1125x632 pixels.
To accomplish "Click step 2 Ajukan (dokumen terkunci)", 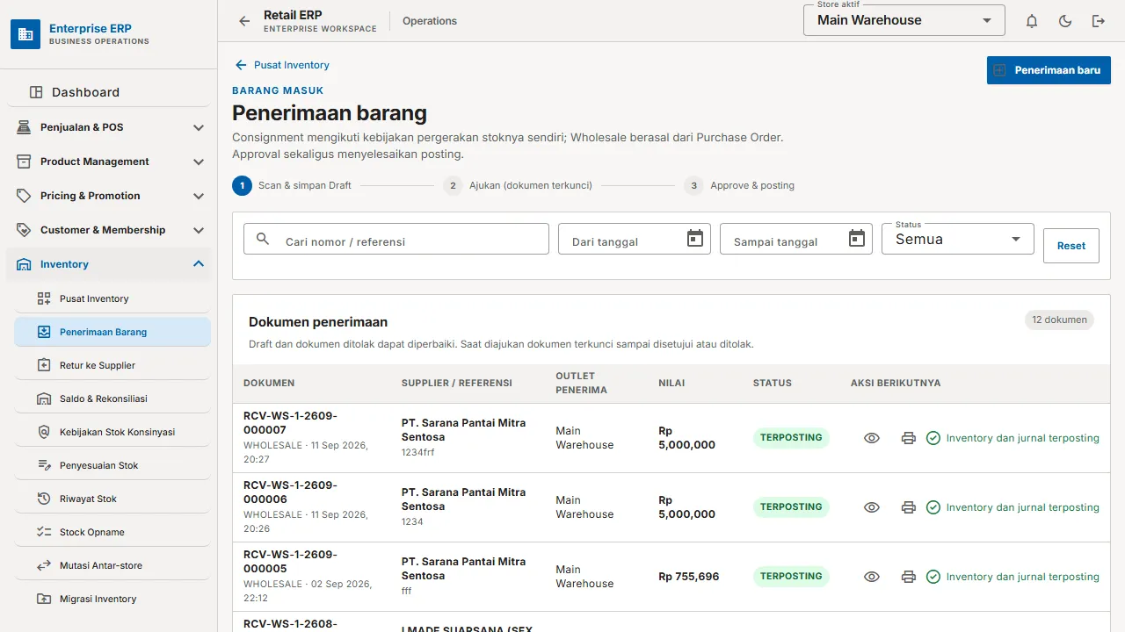I will (x=518, y=186).
